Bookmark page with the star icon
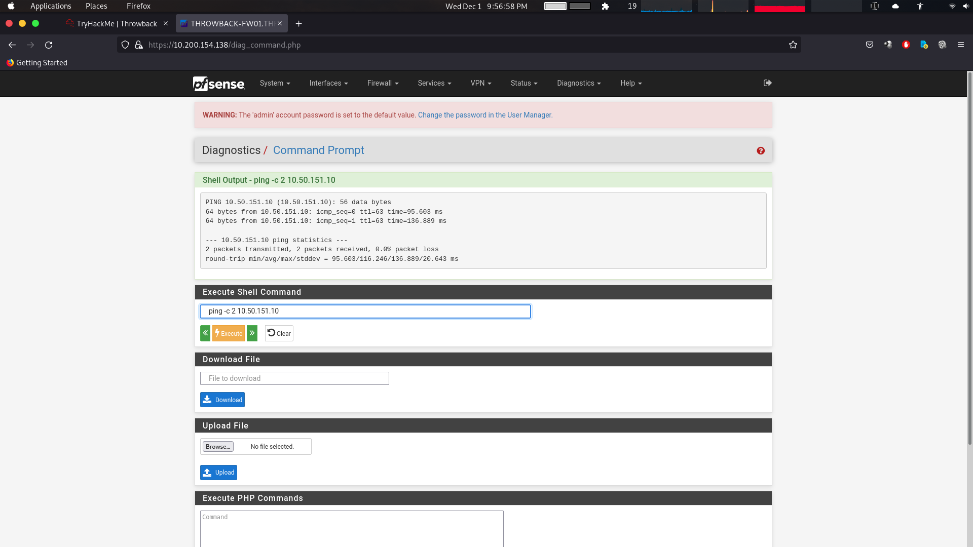This screenshot has width=973, height=547. pos(793,45)
